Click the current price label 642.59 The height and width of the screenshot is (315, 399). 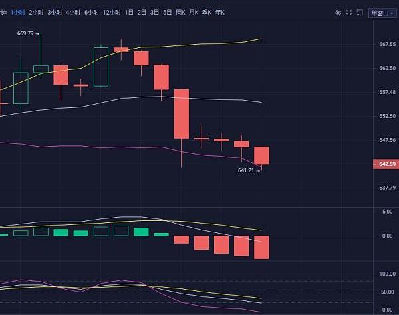click(x=388, y=164)
